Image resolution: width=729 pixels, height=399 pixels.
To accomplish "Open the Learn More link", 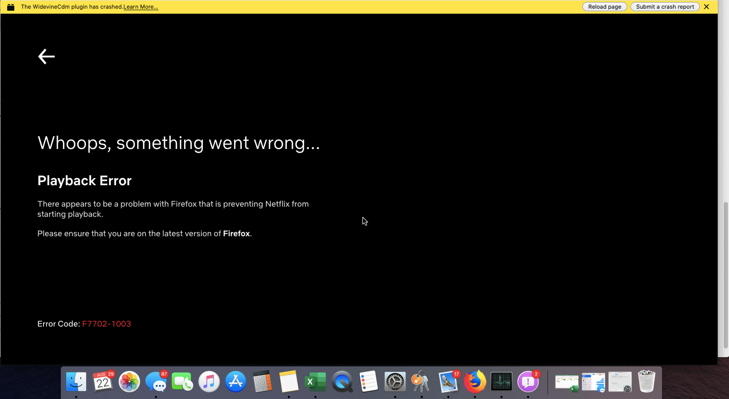I will pos(141,7).
